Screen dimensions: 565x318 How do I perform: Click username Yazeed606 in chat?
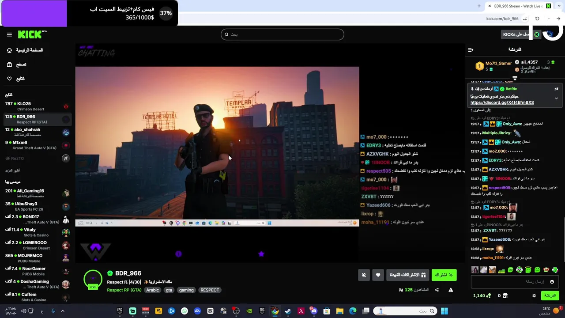tap(499, 239)
